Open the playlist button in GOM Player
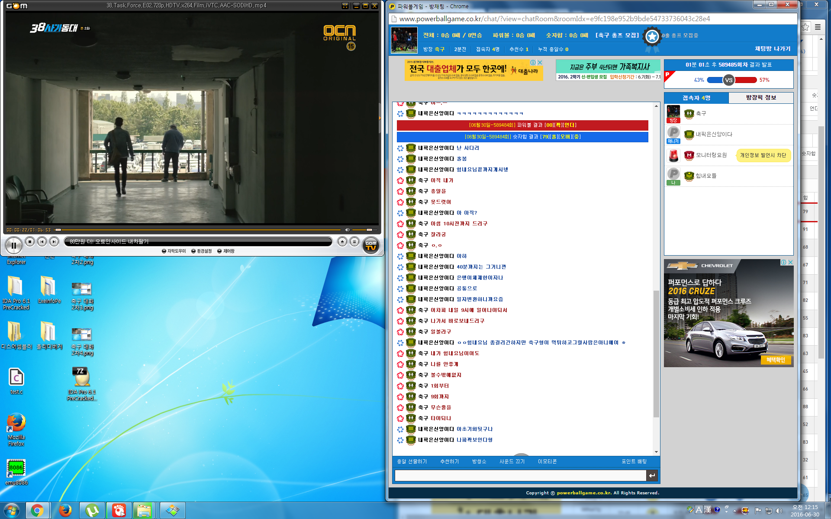 click(x=354, y=242)
